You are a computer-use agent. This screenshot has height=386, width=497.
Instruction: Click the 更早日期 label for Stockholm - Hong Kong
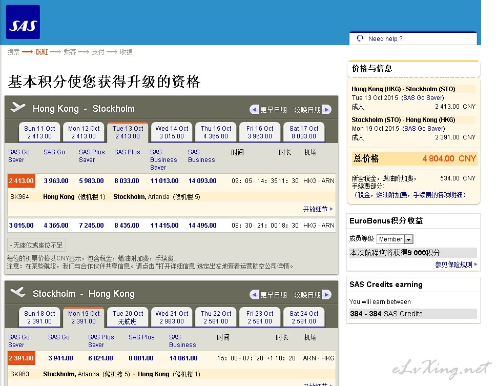pos(273,295)
